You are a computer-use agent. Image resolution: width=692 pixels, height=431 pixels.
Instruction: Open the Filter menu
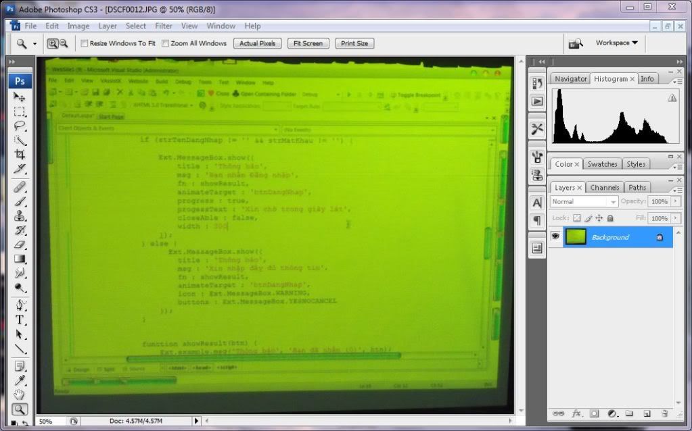(164, 26)
